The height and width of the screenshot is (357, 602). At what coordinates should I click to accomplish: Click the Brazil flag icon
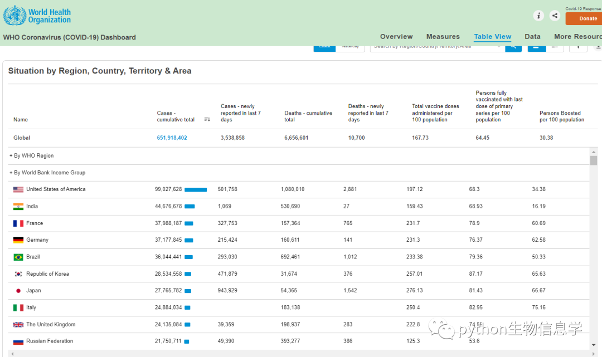pyautogui.click(x=18, y=257)
